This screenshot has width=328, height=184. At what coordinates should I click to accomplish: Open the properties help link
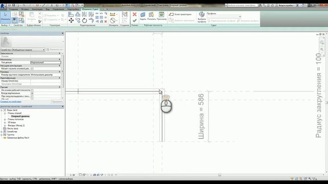[11, 102]
